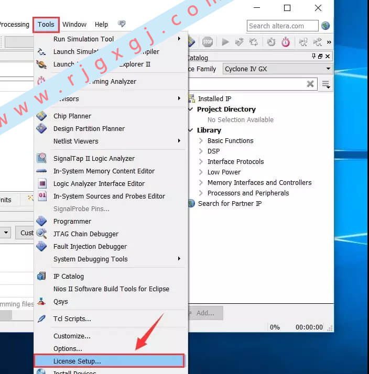Image resolution: width=369 pixels, height=374 pixels.
Task: Click the Search altera.com field
Action: pyautogui.click(x=283, y=26)
